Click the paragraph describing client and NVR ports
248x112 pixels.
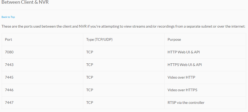coord(123,27)
